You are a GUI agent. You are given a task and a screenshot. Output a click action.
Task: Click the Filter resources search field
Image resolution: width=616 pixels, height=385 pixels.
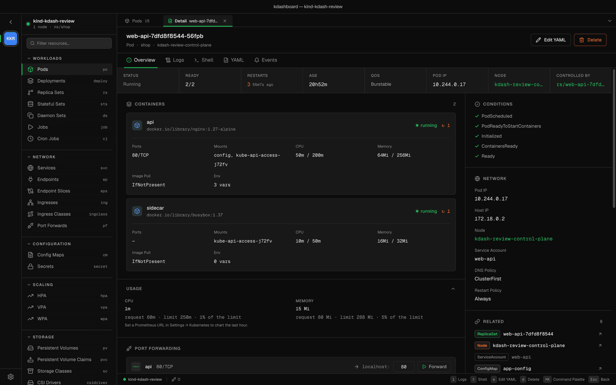point(69,43)
